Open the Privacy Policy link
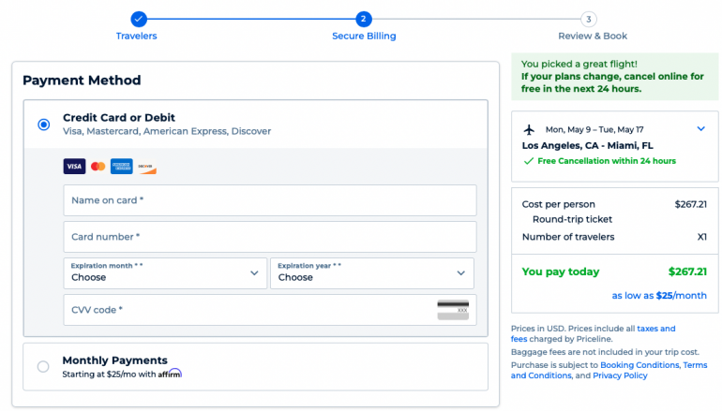Screen dimensions: 722x411 tap(619, 375)
